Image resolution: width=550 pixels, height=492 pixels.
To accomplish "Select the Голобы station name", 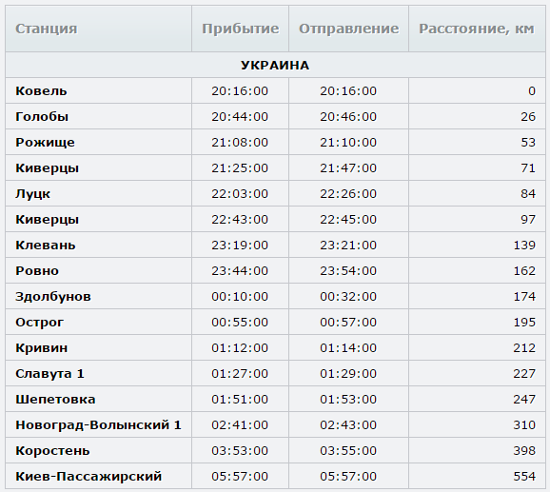I will [x=42, y=116].
